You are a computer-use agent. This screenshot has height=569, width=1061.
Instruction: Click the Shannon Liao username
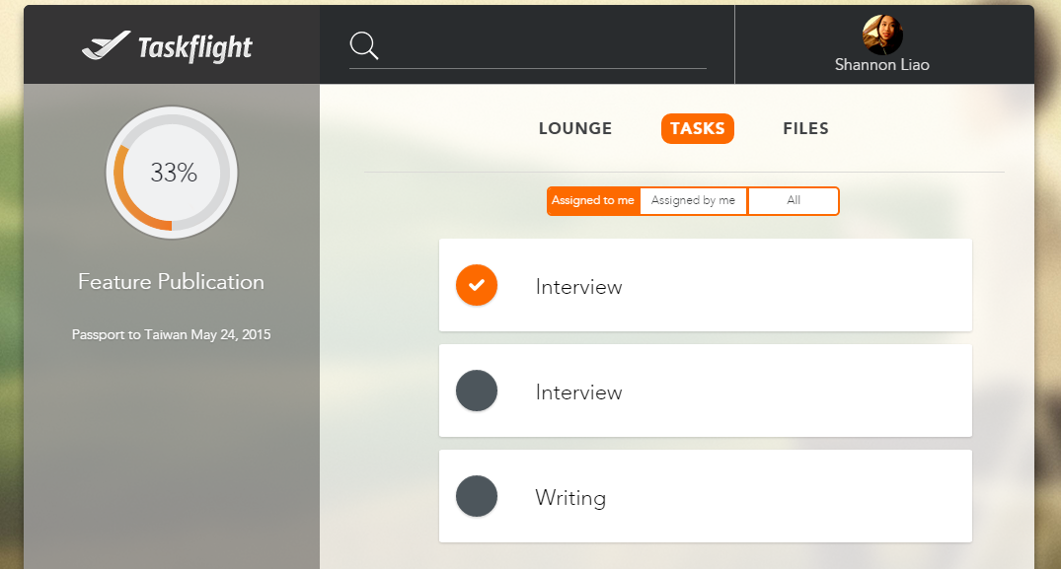[x=882, y=65]
